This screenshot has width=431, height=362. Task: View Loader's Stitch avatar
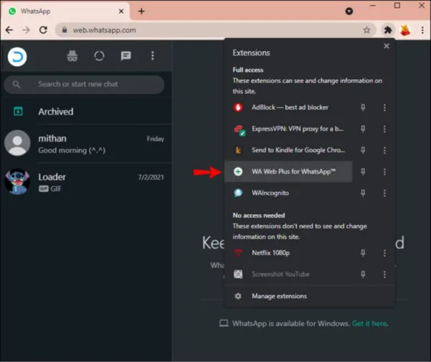(x=17, y=182)
